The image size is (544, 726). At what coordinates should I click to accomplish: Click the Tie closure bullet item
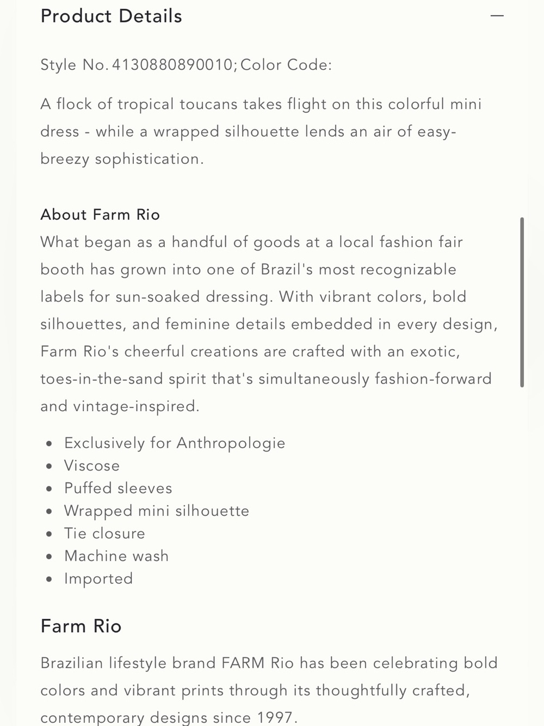pyautogui.click(x=104, y=533)
